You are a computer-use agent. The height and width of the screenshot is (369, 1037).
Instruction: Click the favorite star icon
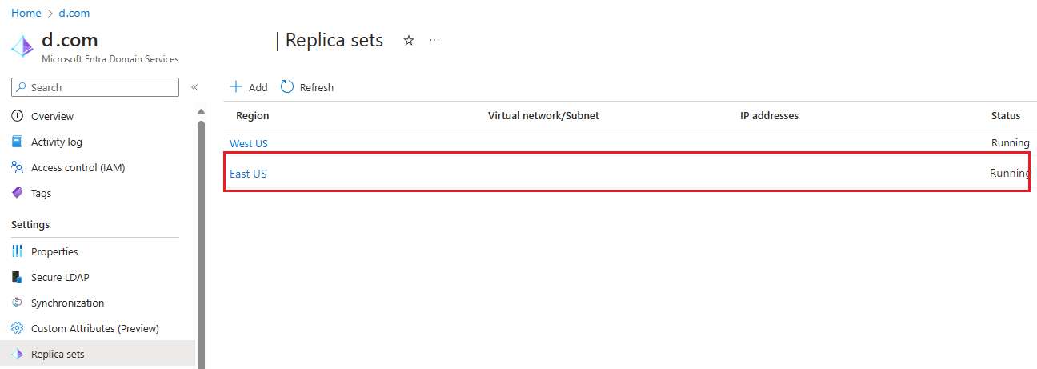[409, 40]
